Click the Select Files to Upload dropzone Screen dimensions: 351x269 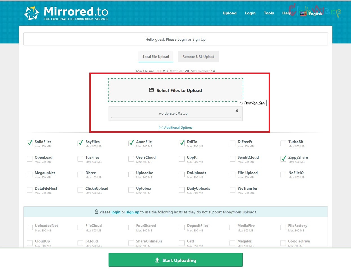tap(175, 90)
